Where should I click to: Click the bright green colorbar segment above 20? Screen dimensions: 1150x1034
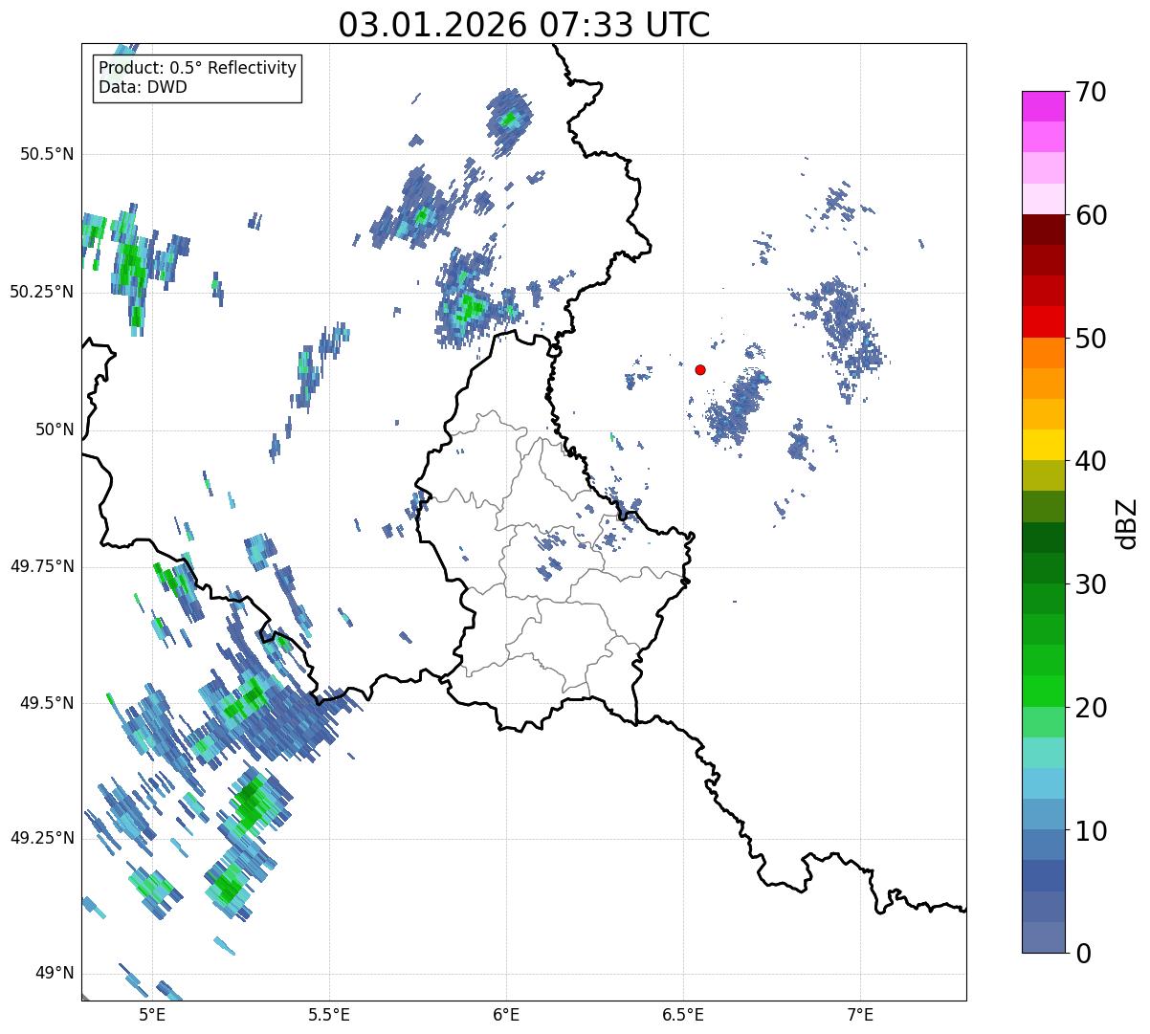click(1043, 692)
